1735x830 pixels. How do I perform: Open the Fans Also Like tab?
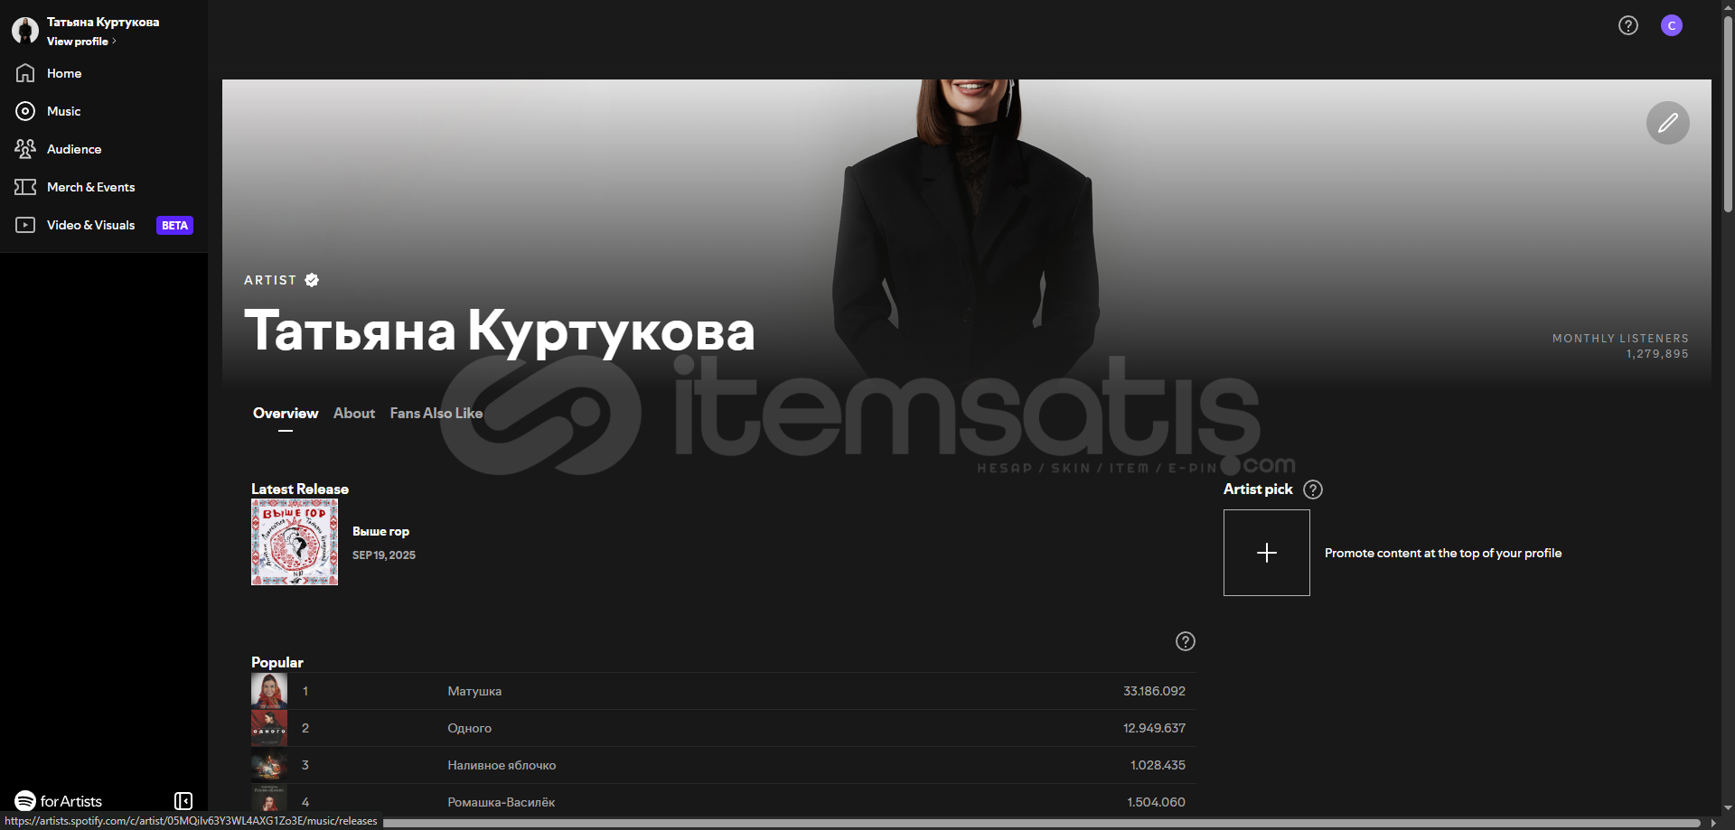point(436,414)
